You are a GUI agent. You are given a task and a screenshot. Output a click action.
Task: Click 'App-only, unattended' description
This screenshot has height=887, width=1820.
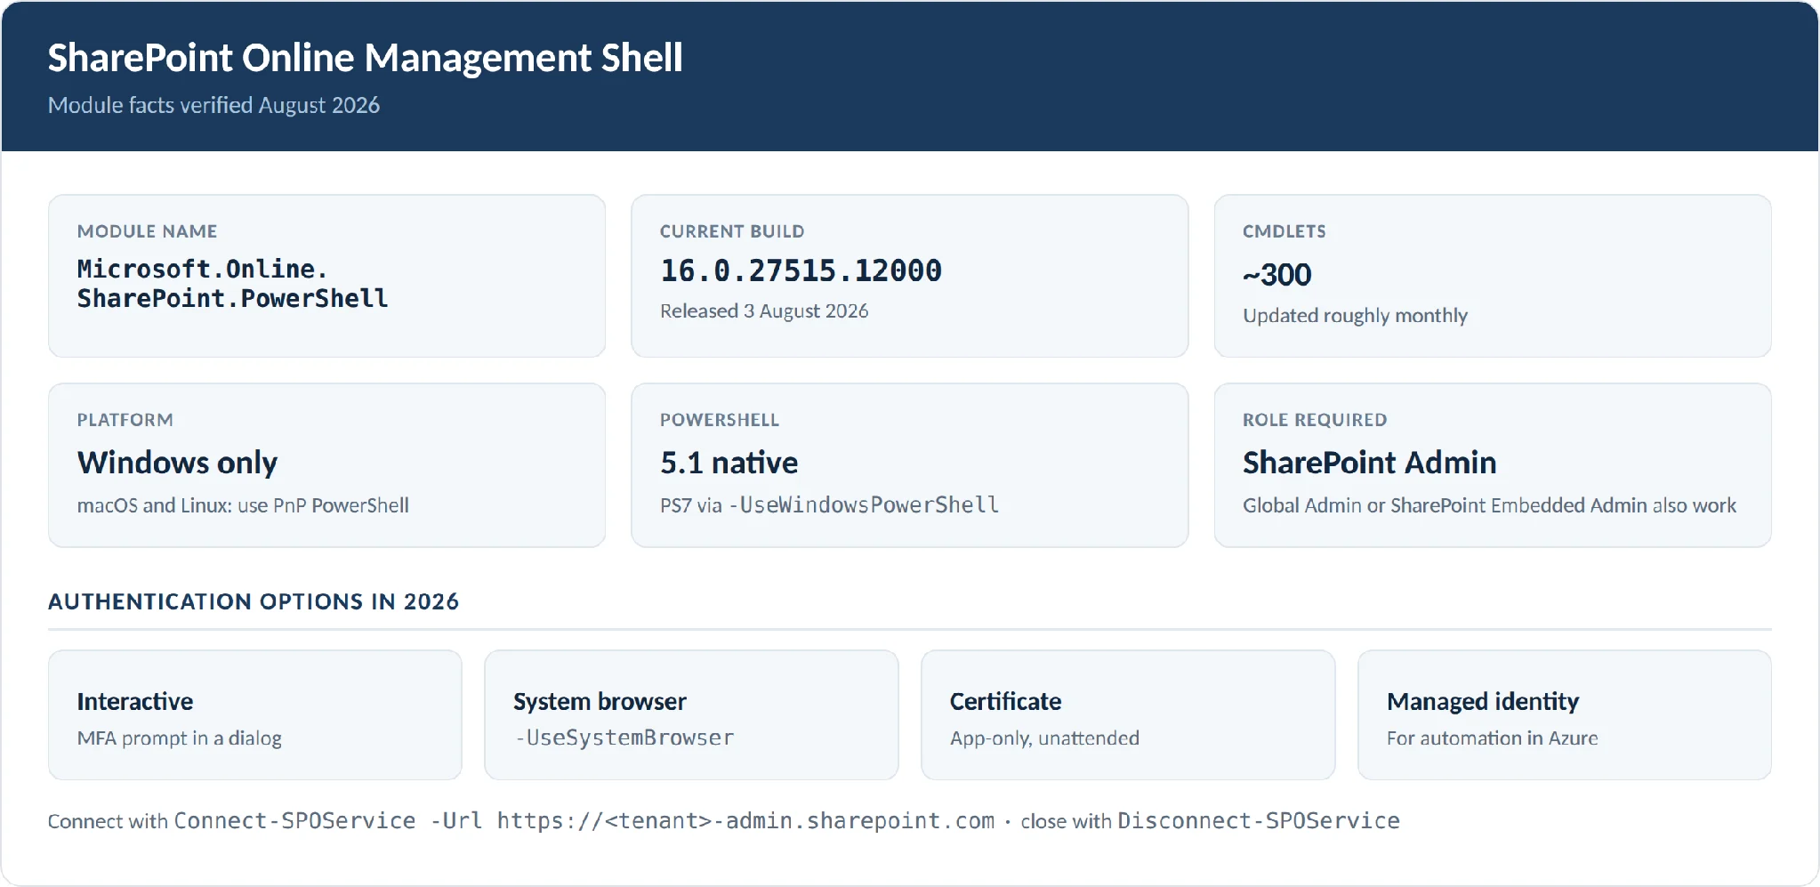coord(1044,738)
